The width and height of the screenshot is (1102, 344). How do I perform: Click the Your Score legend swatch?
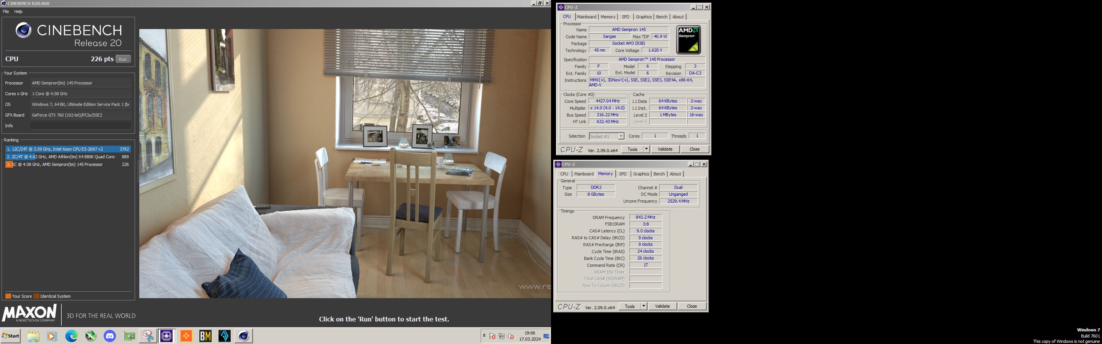coord(8,296)
